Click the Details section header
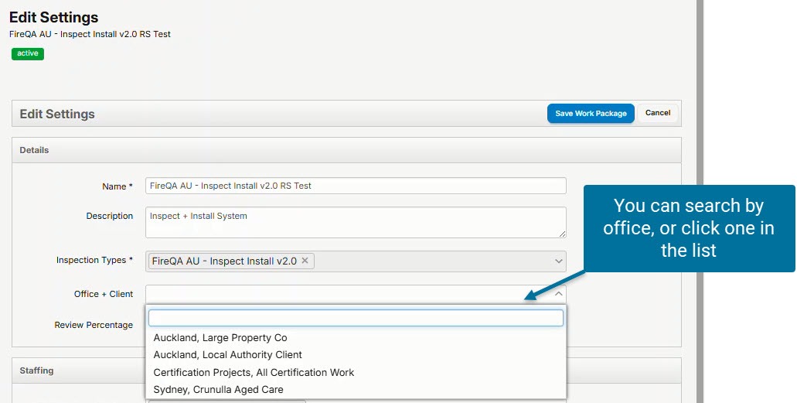Screen dimensions: 797x403 point(34,150)
